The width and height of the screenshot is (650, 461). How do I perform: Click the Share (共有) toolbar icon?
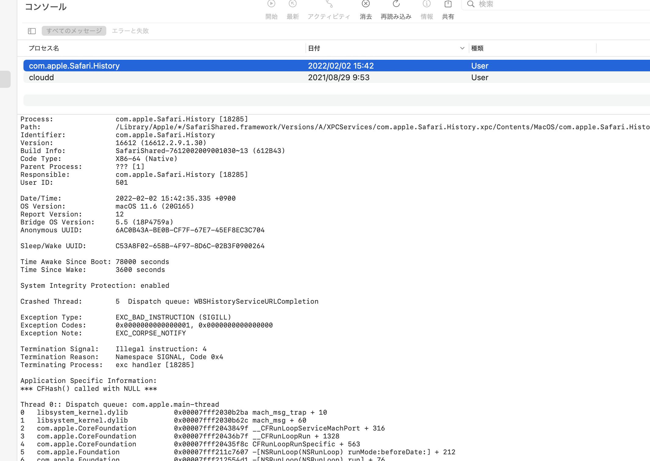[x=448, y=4]
